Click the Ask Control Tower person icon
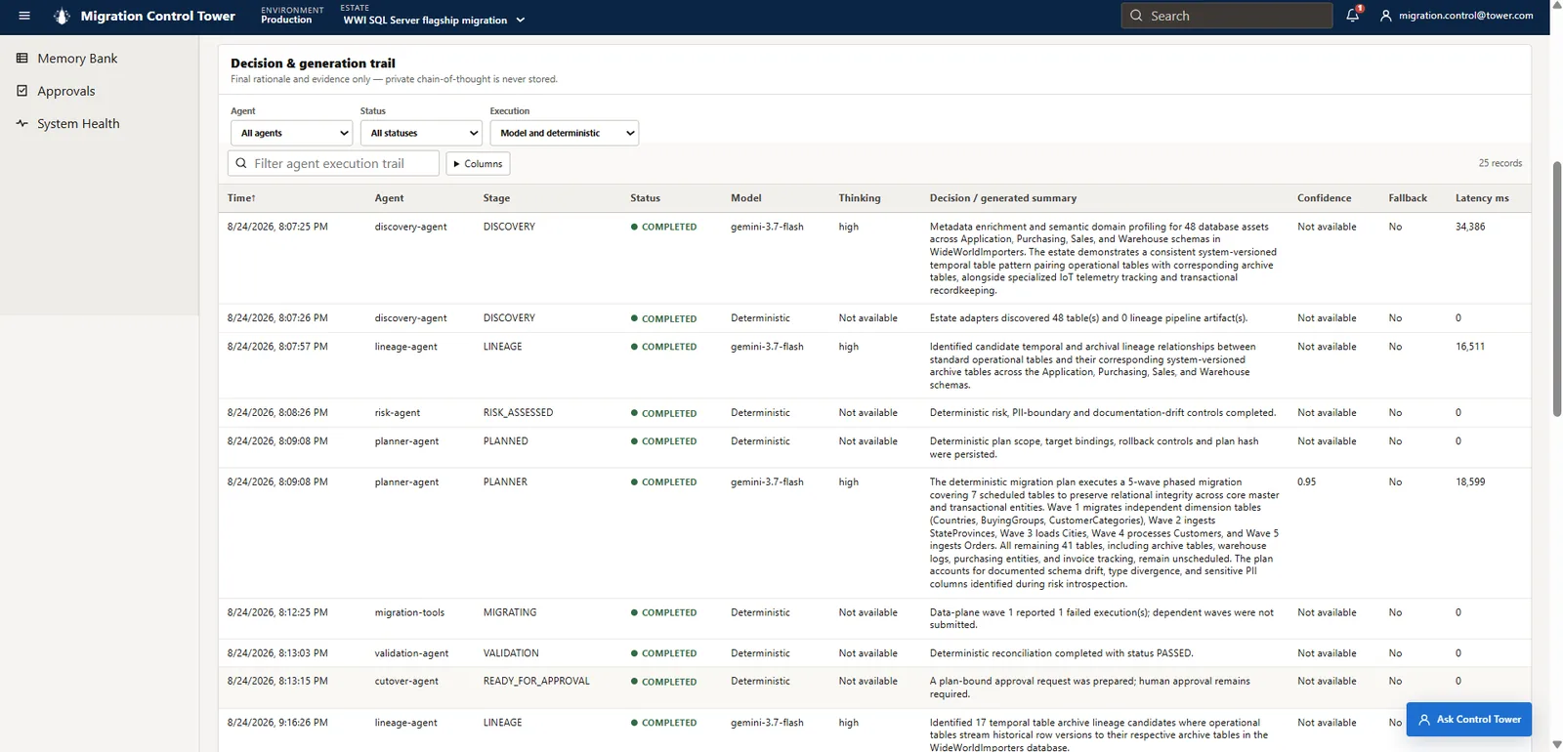1563x752 pixels. [x=1424, y=720]
